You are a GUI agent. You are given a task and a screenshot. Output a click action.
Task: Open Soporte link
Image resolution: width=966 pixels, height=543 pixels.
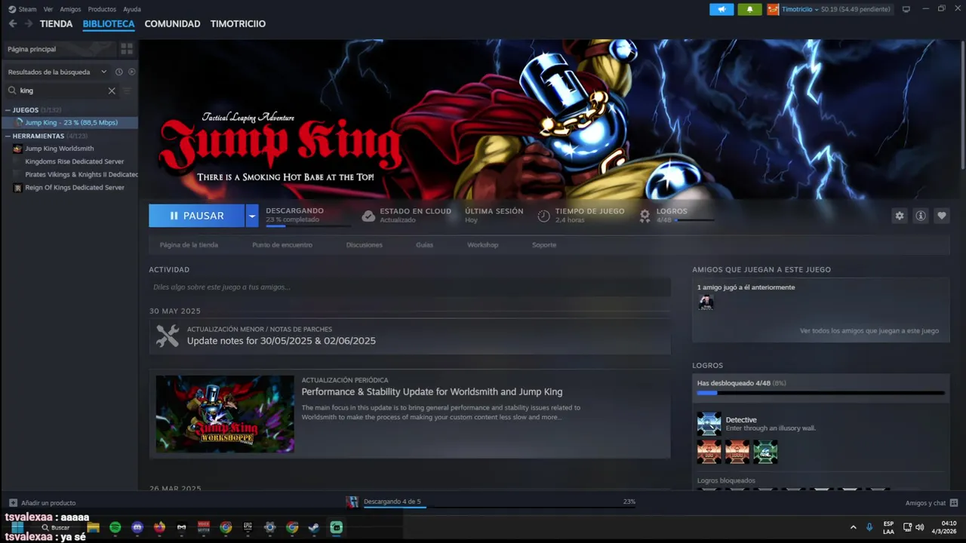(544, 245)
